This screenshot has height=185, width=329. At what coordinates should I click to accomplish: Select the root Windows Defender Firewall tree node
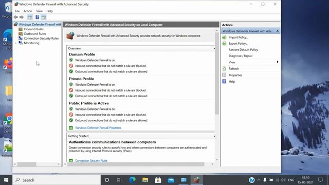pos(40,25)
